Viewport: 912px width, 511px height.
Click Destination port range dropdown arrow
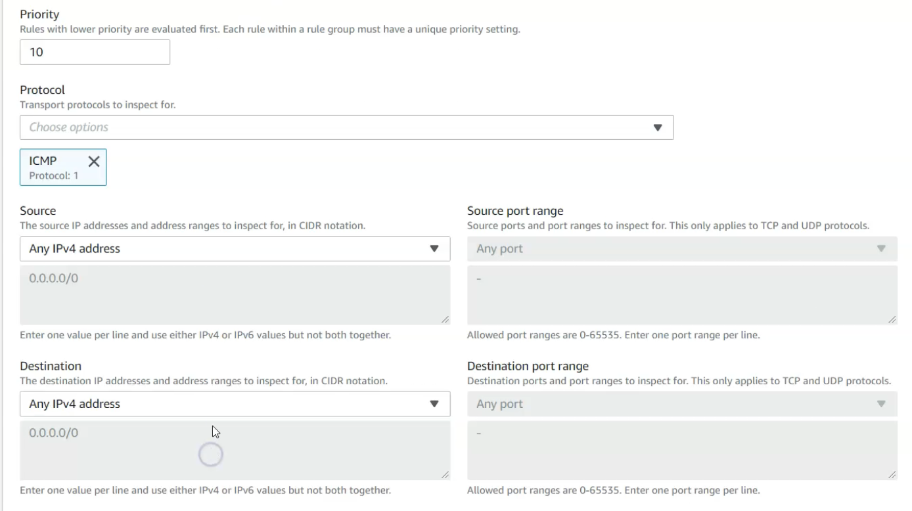tap(881, 404)
